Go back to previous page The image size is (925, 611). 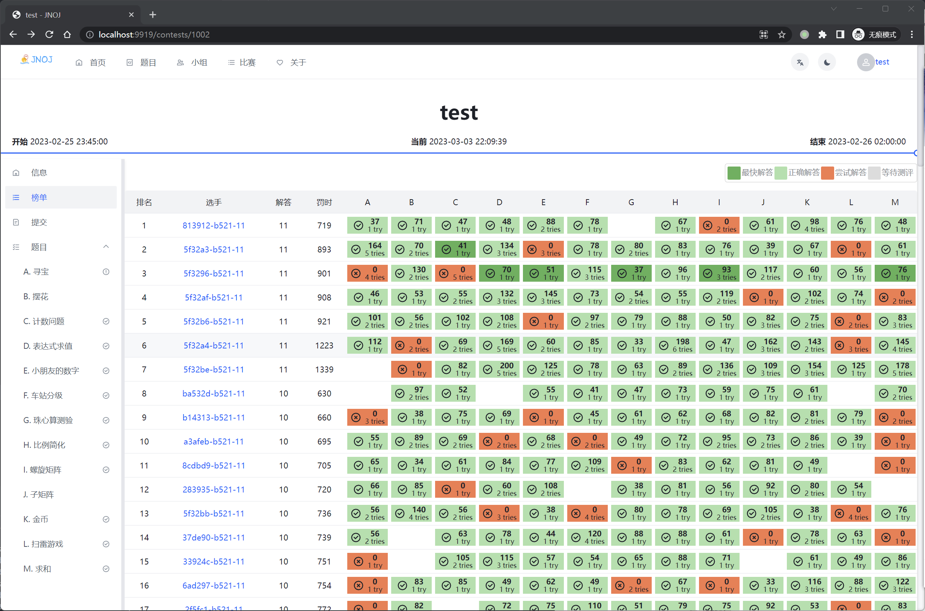(x=13, y=35)
